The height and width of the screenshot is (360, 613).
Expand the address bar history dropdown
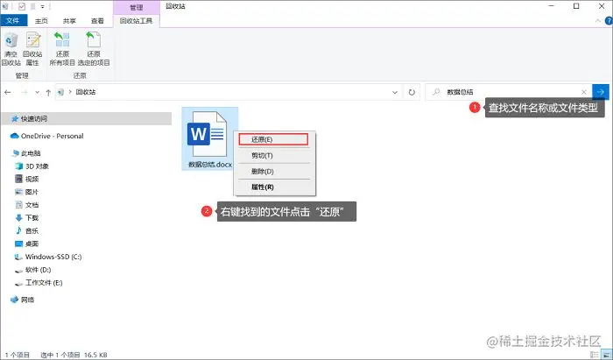[x=395, y=92]
